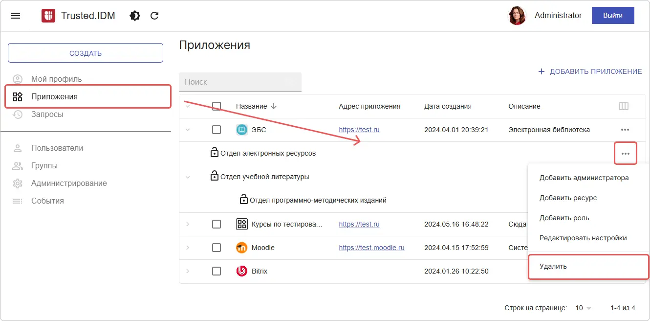
Task: Toggle the dark/light theme icon
Action: coord(135,16)
